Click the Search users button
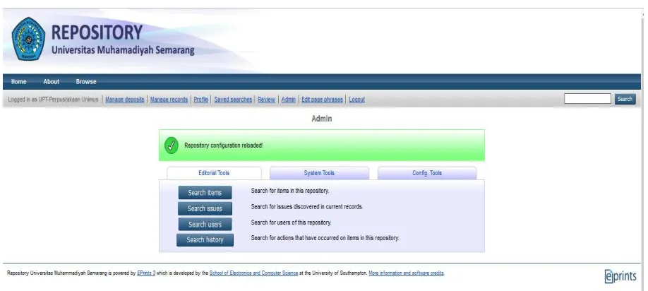This screenshot has height=291, width=648. [x=205, y=225]
